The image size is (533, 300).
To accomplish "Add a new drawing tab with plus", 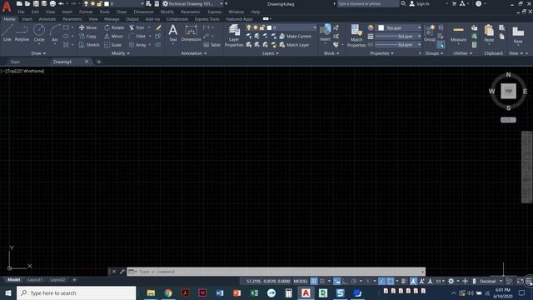I will [x=98, y=62].
